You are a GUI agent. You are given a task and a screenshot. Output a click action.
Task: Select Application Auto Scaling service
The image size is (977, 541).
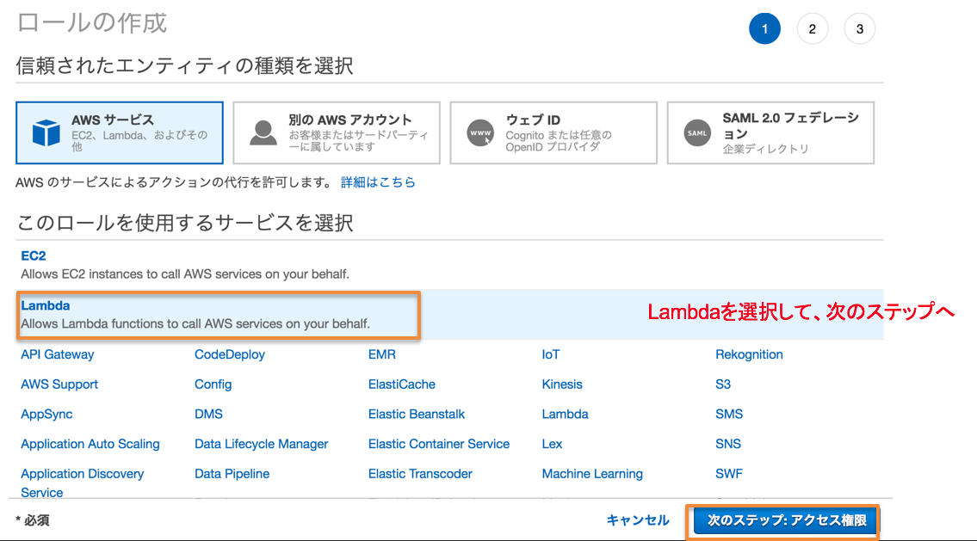coord(90,444)
